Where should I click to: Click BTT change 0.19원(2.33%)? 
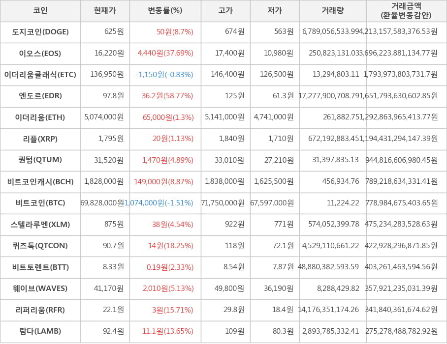pos(170,267)
